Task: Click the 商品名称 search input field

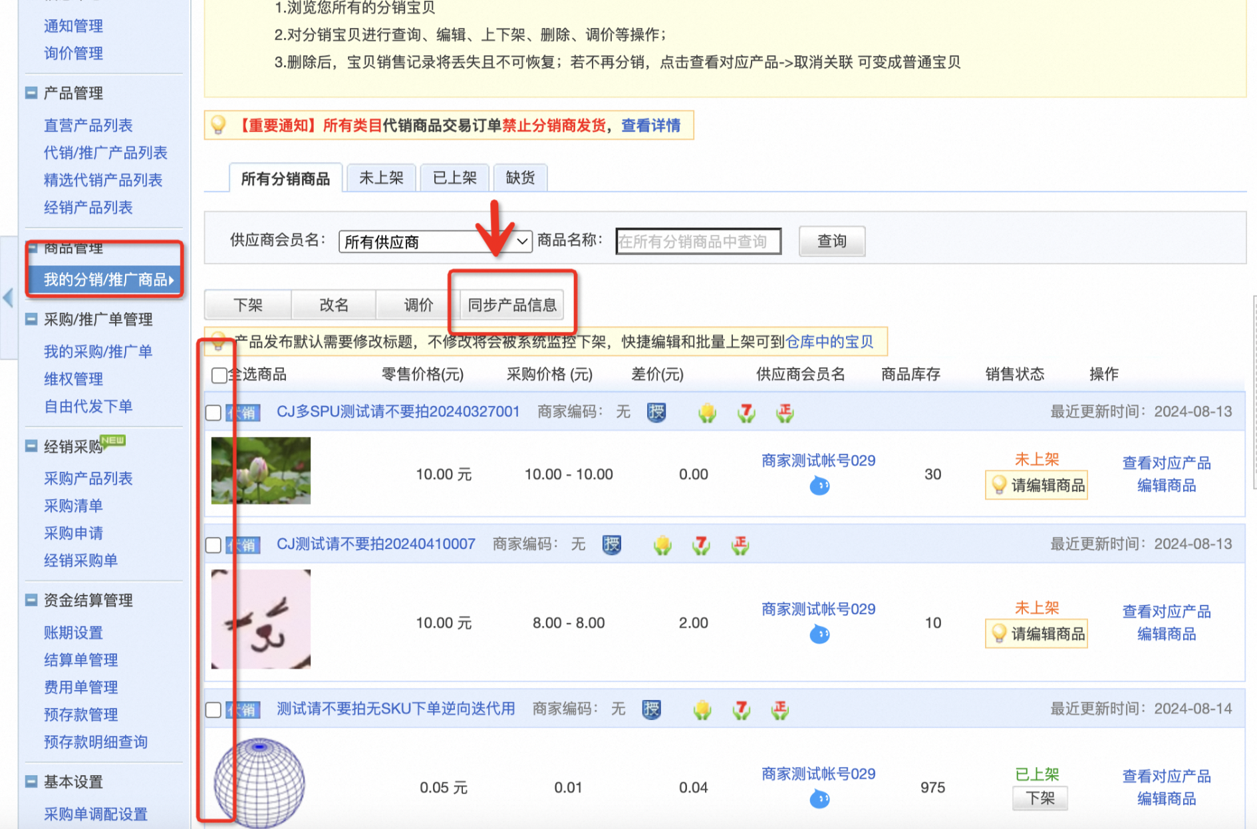Action: 698,242
